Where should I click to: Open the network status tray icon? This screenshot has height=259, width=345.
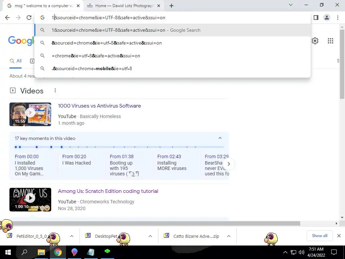point(293,252)
